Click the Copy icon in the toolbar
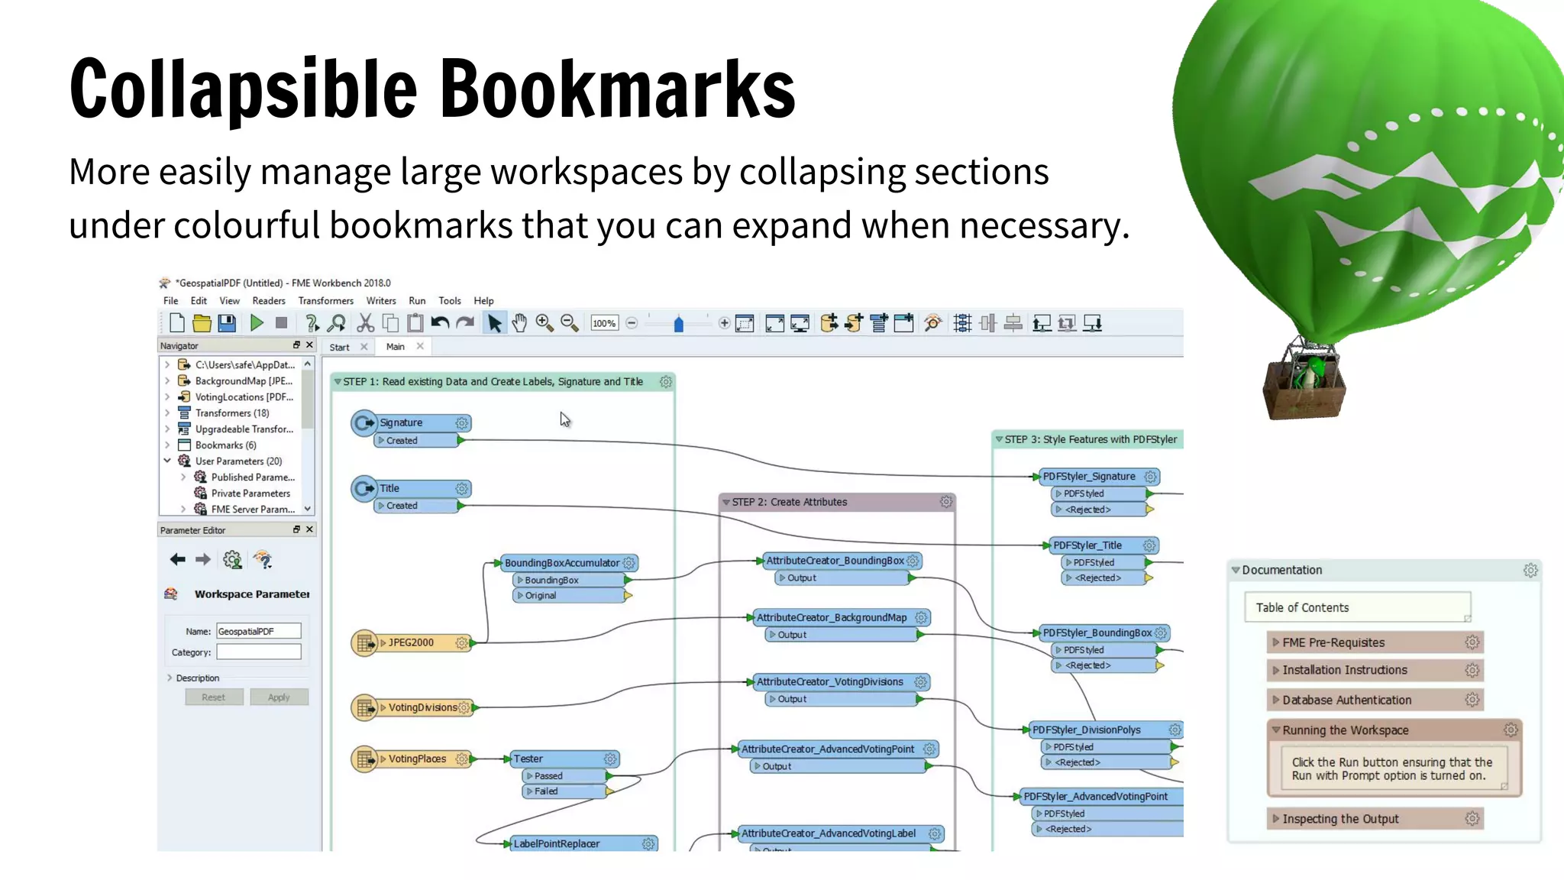1564x880 pixels. [x=390, y=323]
